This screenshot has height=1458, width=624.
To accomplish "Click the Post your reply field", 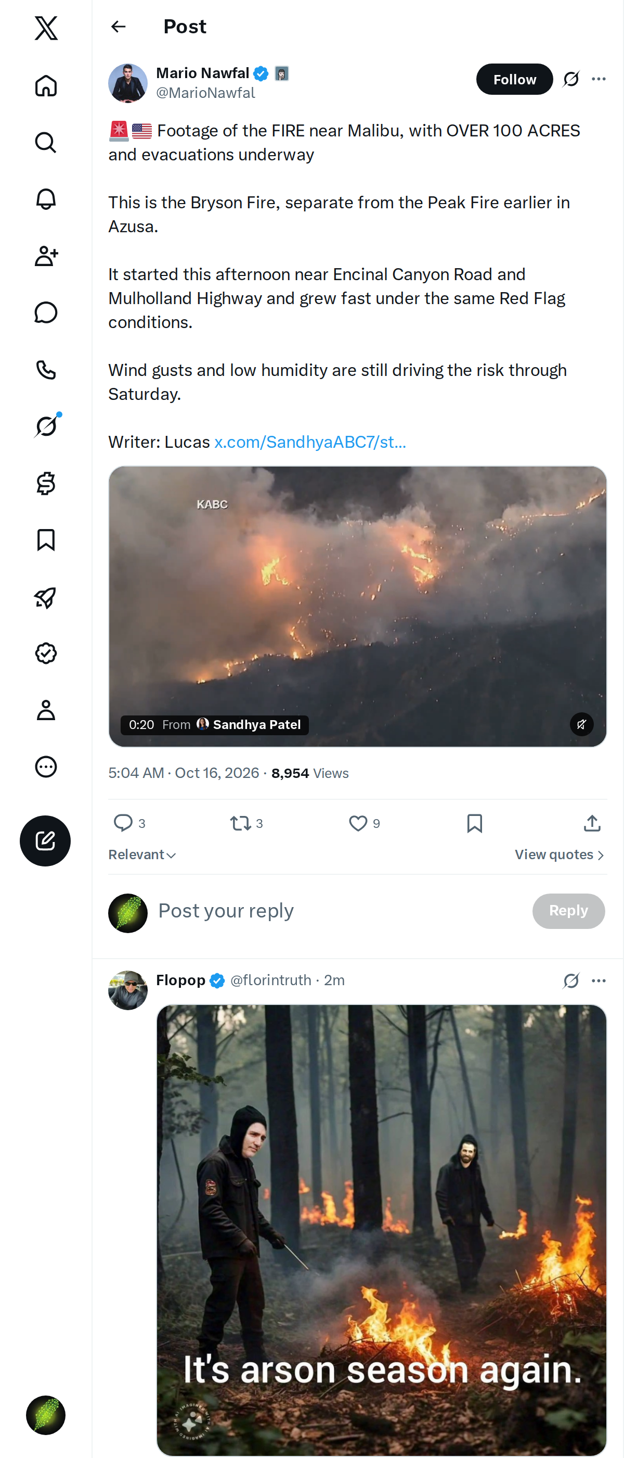I will click(x=339, y=910).
